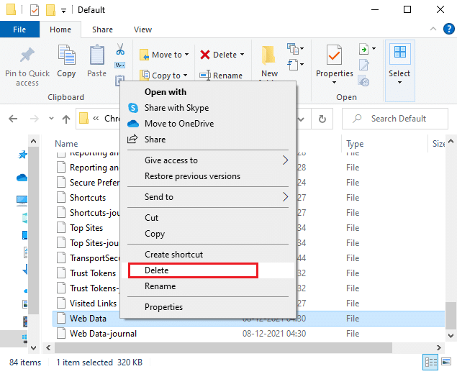Collapse the ribbon with the caret

(x=433, y=29)
